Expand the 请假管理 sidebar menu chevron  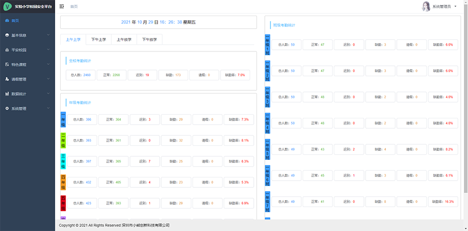click(48, 79)
